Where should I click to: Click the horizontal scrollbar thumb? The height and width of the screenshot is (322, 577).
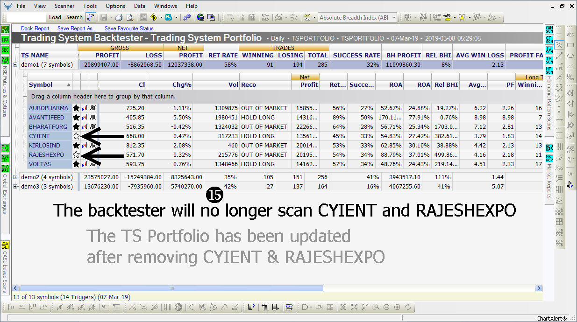coord(172,288)
